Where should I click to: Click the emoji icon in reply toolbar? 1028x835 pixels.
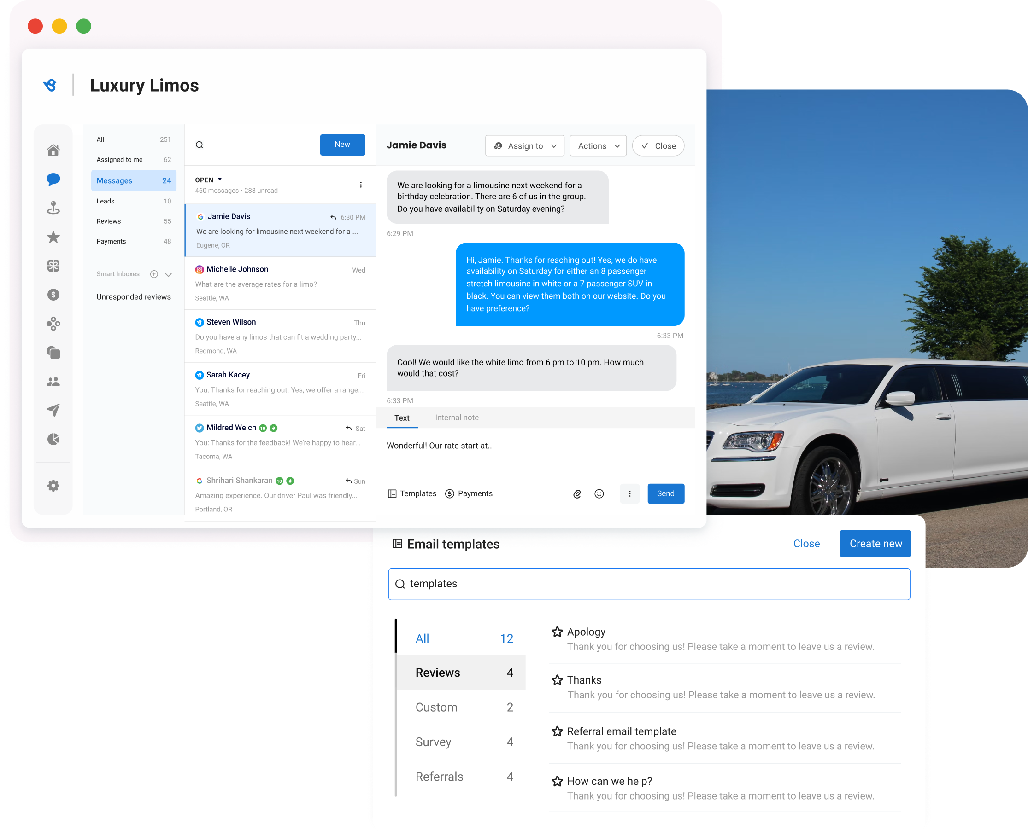pos(599,493)
